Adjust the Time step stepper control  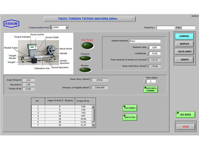pyautogui.click(x=148, y=81)
